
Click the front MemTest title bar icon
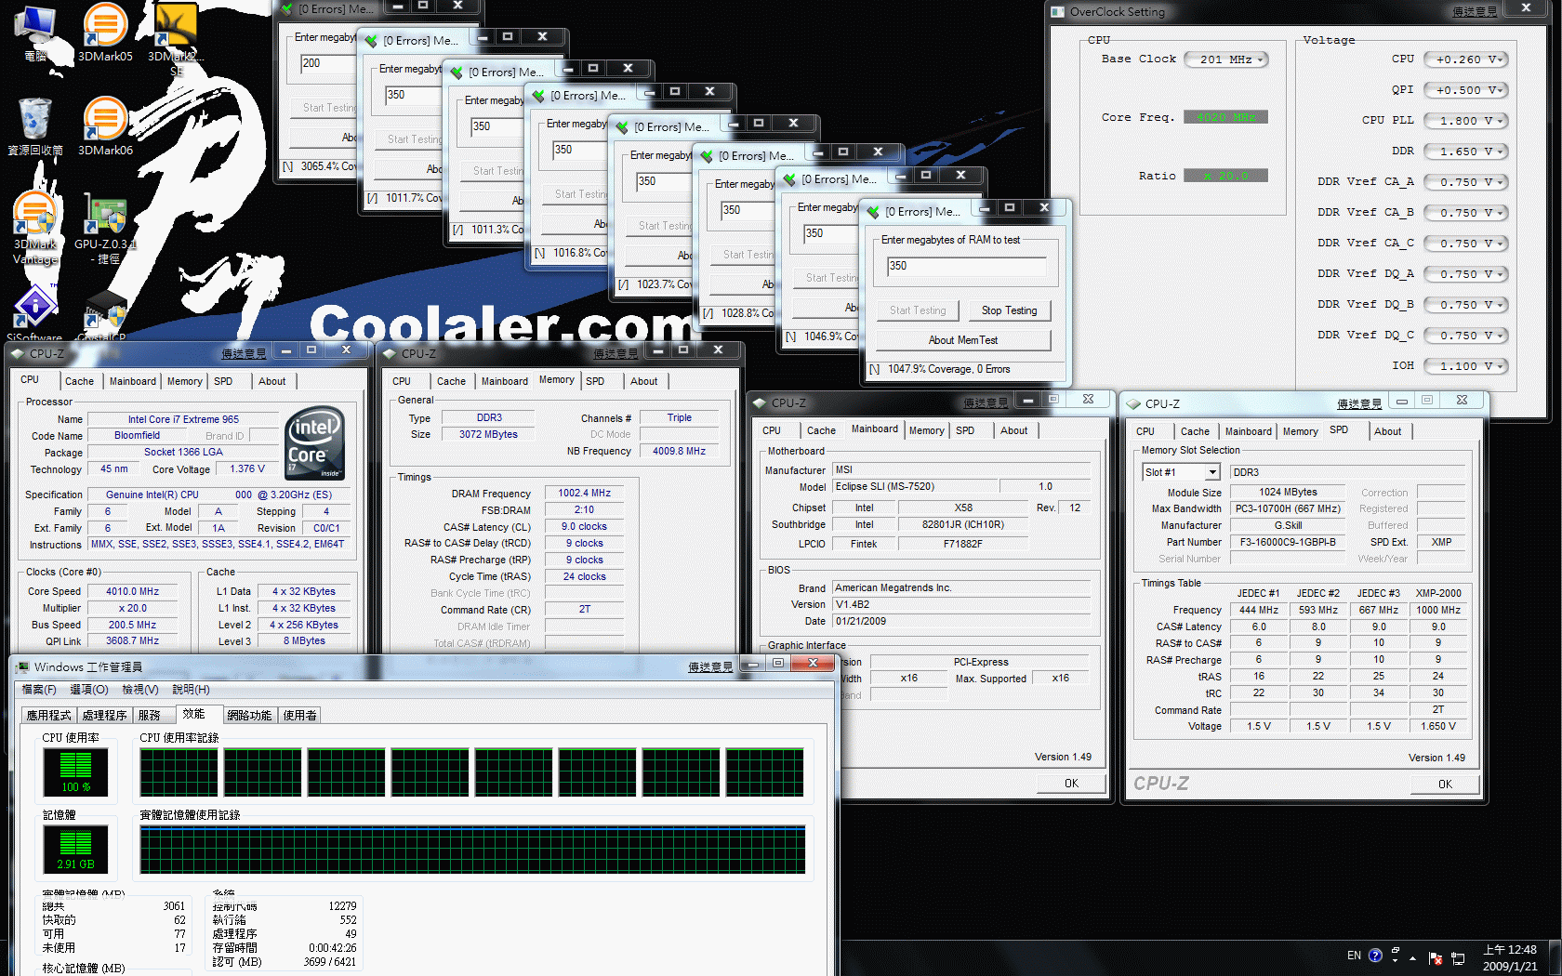pos(873,212)
